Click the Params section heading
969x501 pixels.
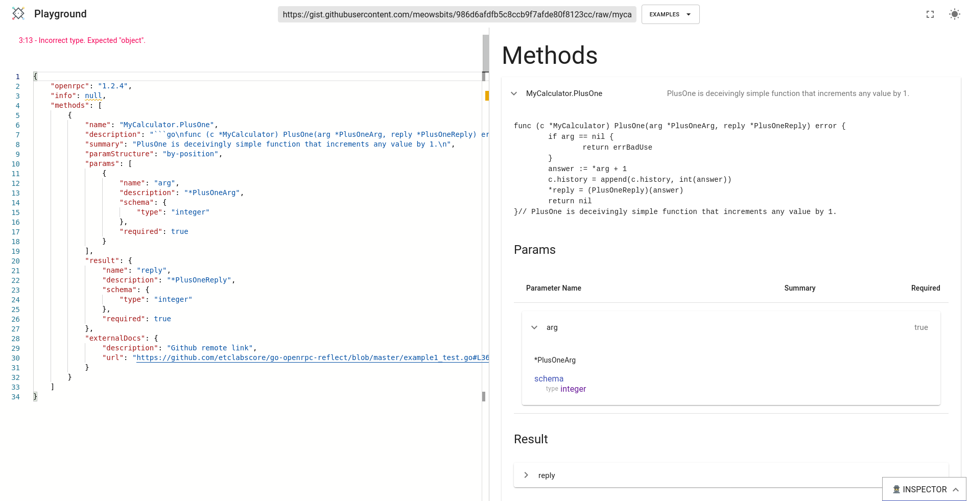click(534, 250)
